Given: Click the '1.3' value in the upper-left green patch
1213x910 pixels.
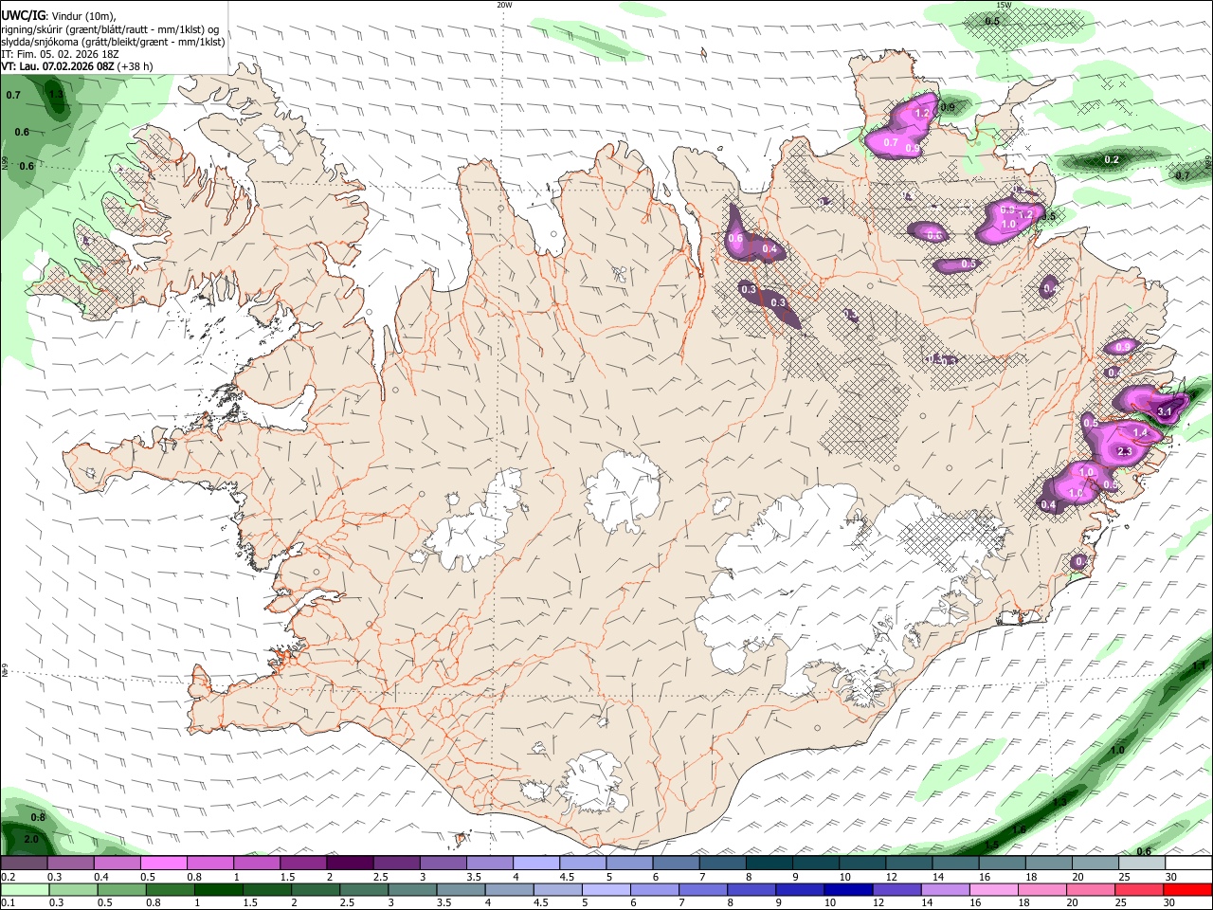Looking at the screenshot, I should click(x=56, y=96).
